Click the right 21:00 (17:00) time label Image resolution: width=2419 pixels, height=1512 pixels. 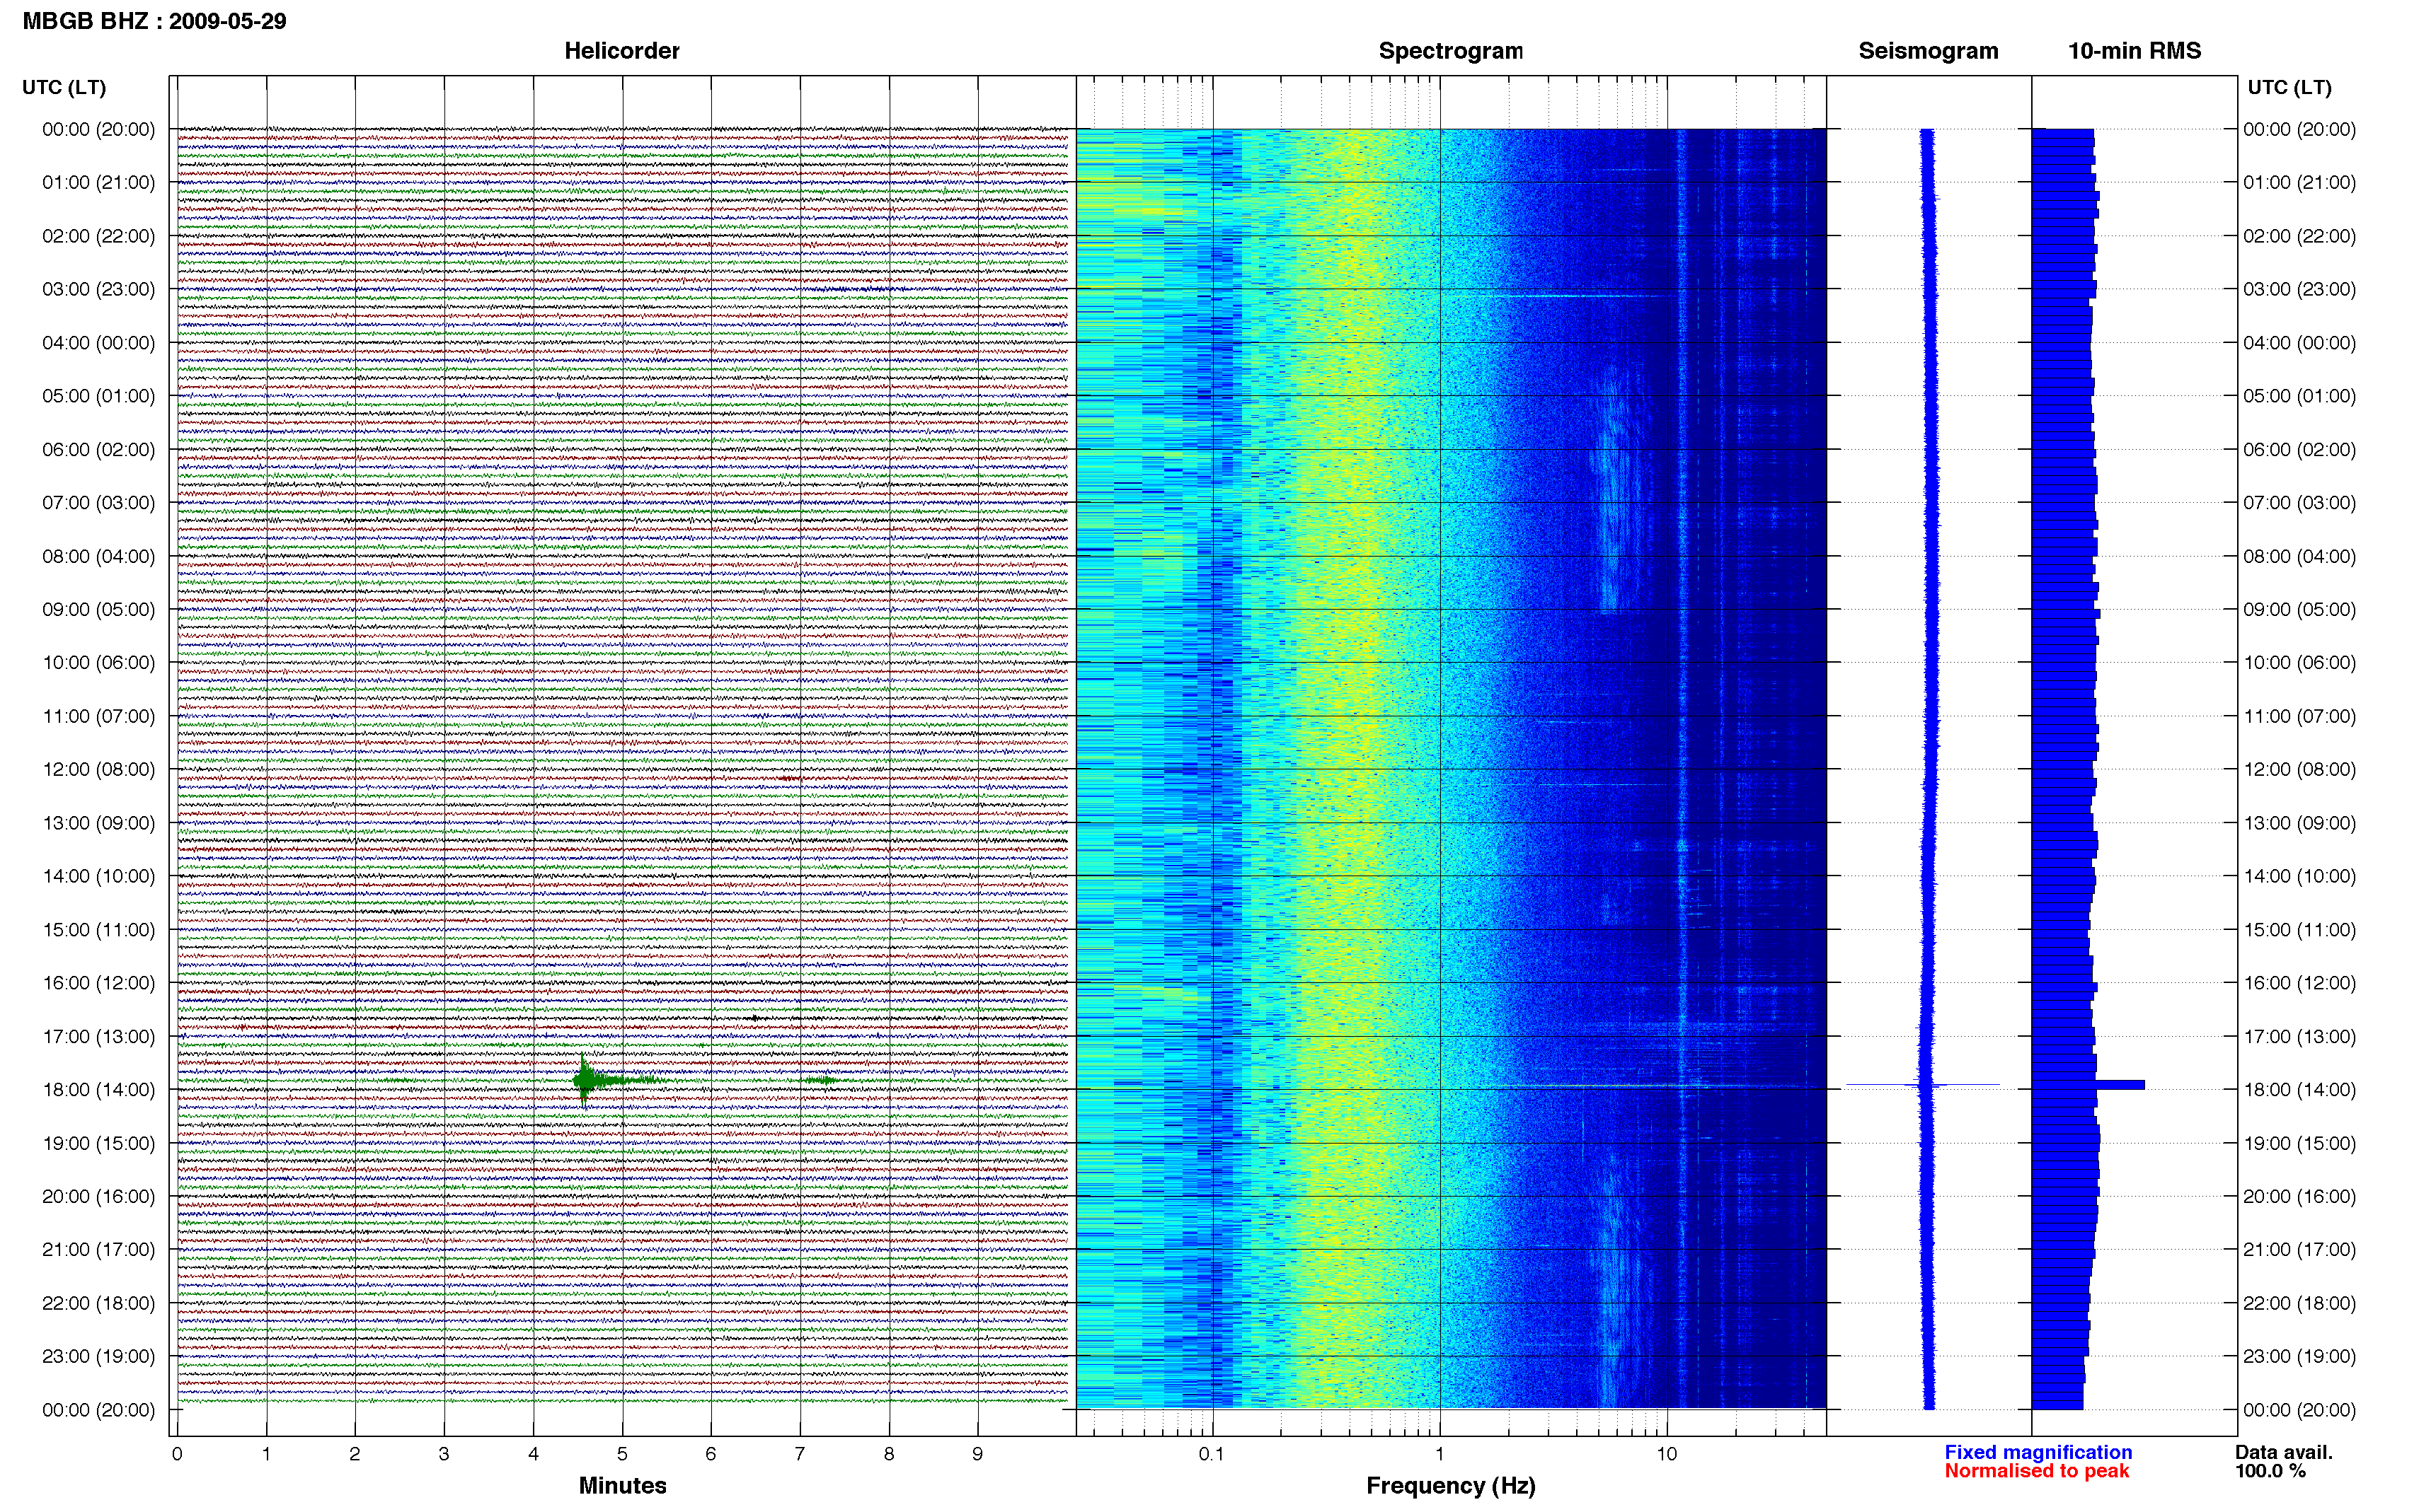pyautogui.click(x=2299, y=1249)
